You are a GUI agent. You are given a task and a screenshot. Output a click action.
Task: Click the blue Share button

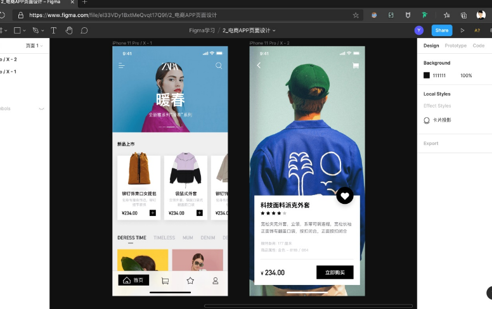(x=441, y=30)
